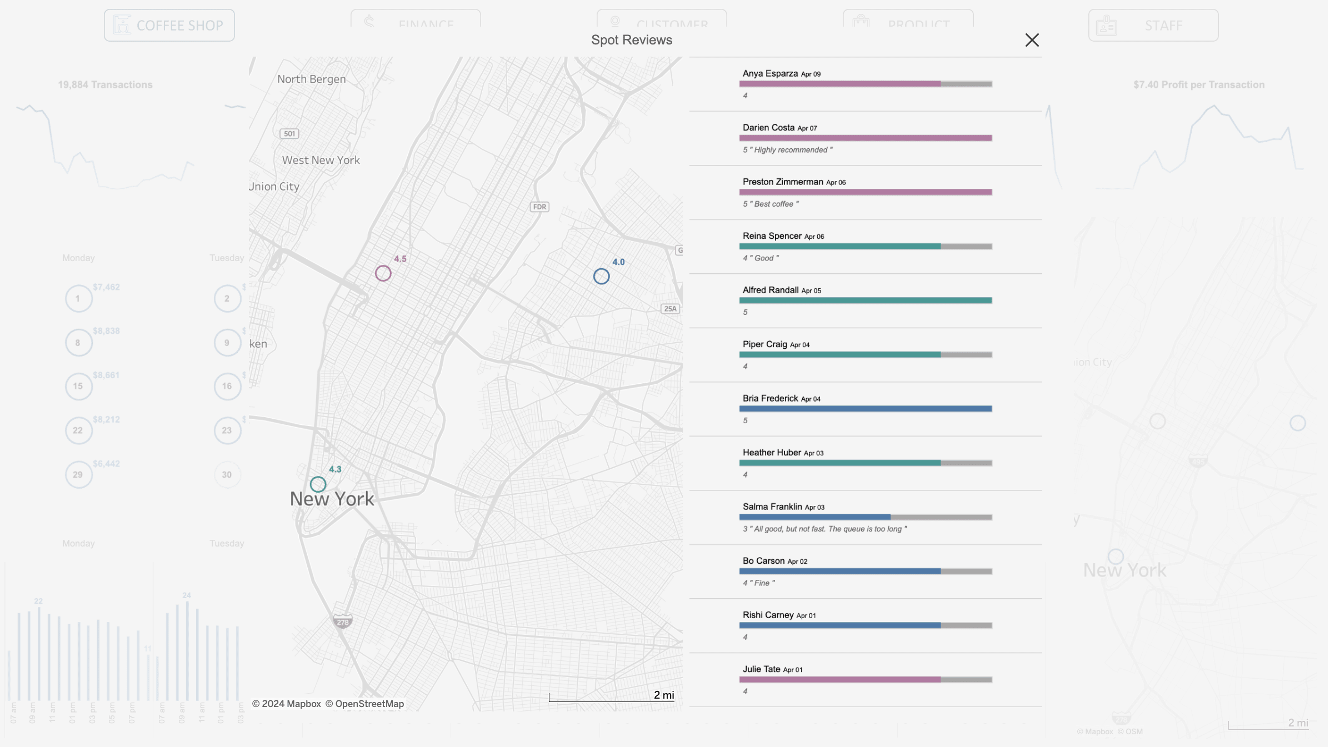The height and width of the screenshot is (747, 1330).
Task: Select calendar day 1 circle
Action: [x=78, y=298]
